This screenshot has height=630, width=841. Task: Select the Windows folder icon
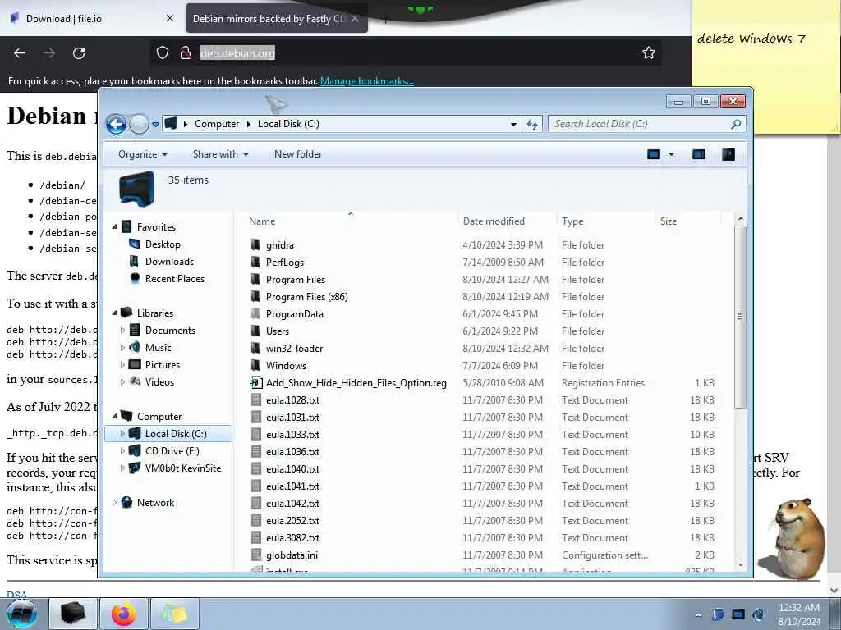[x=256, y=365]
